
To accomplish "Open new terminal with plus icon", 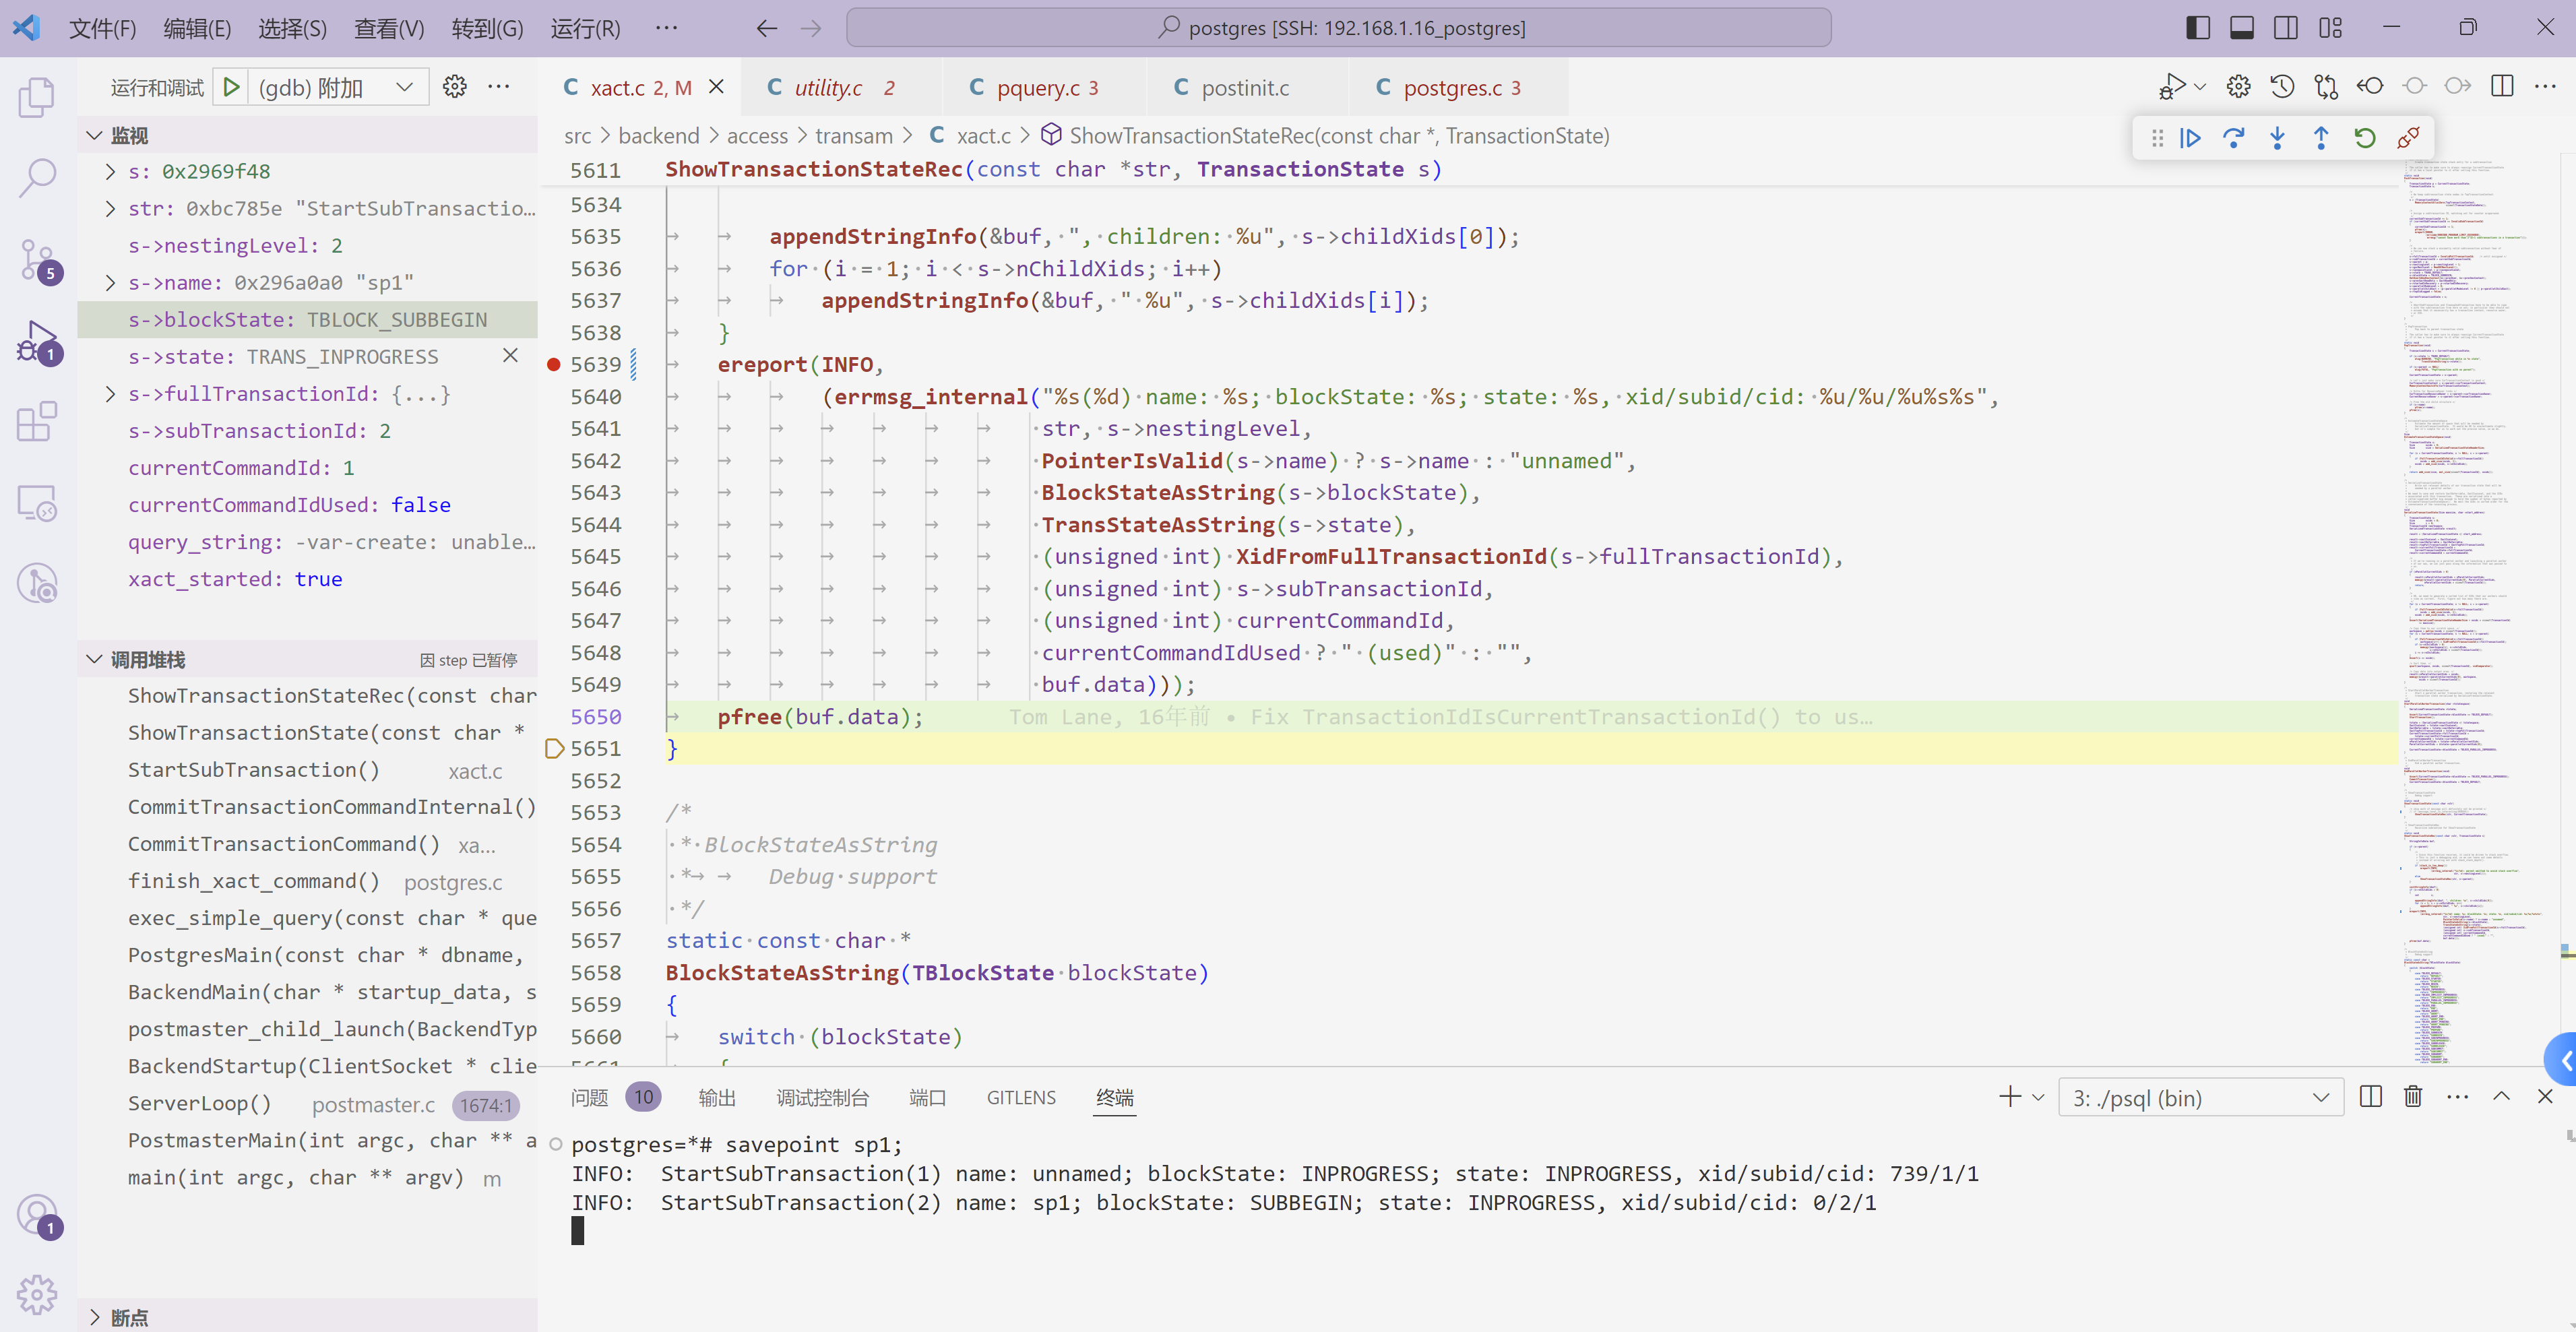I will click(x=2009, y=1097).
